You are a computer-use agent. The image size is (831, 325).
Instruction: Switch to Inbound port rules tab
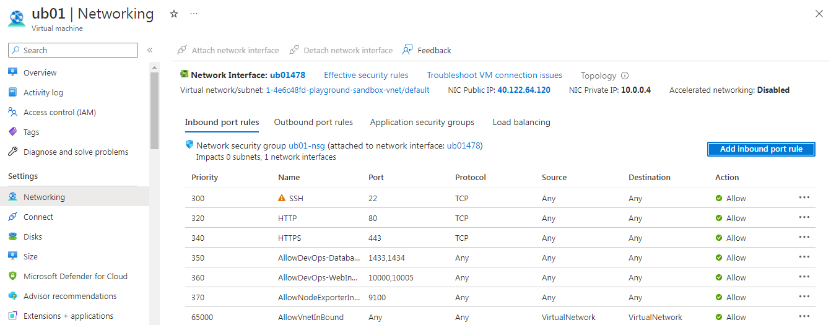point(222,122)
